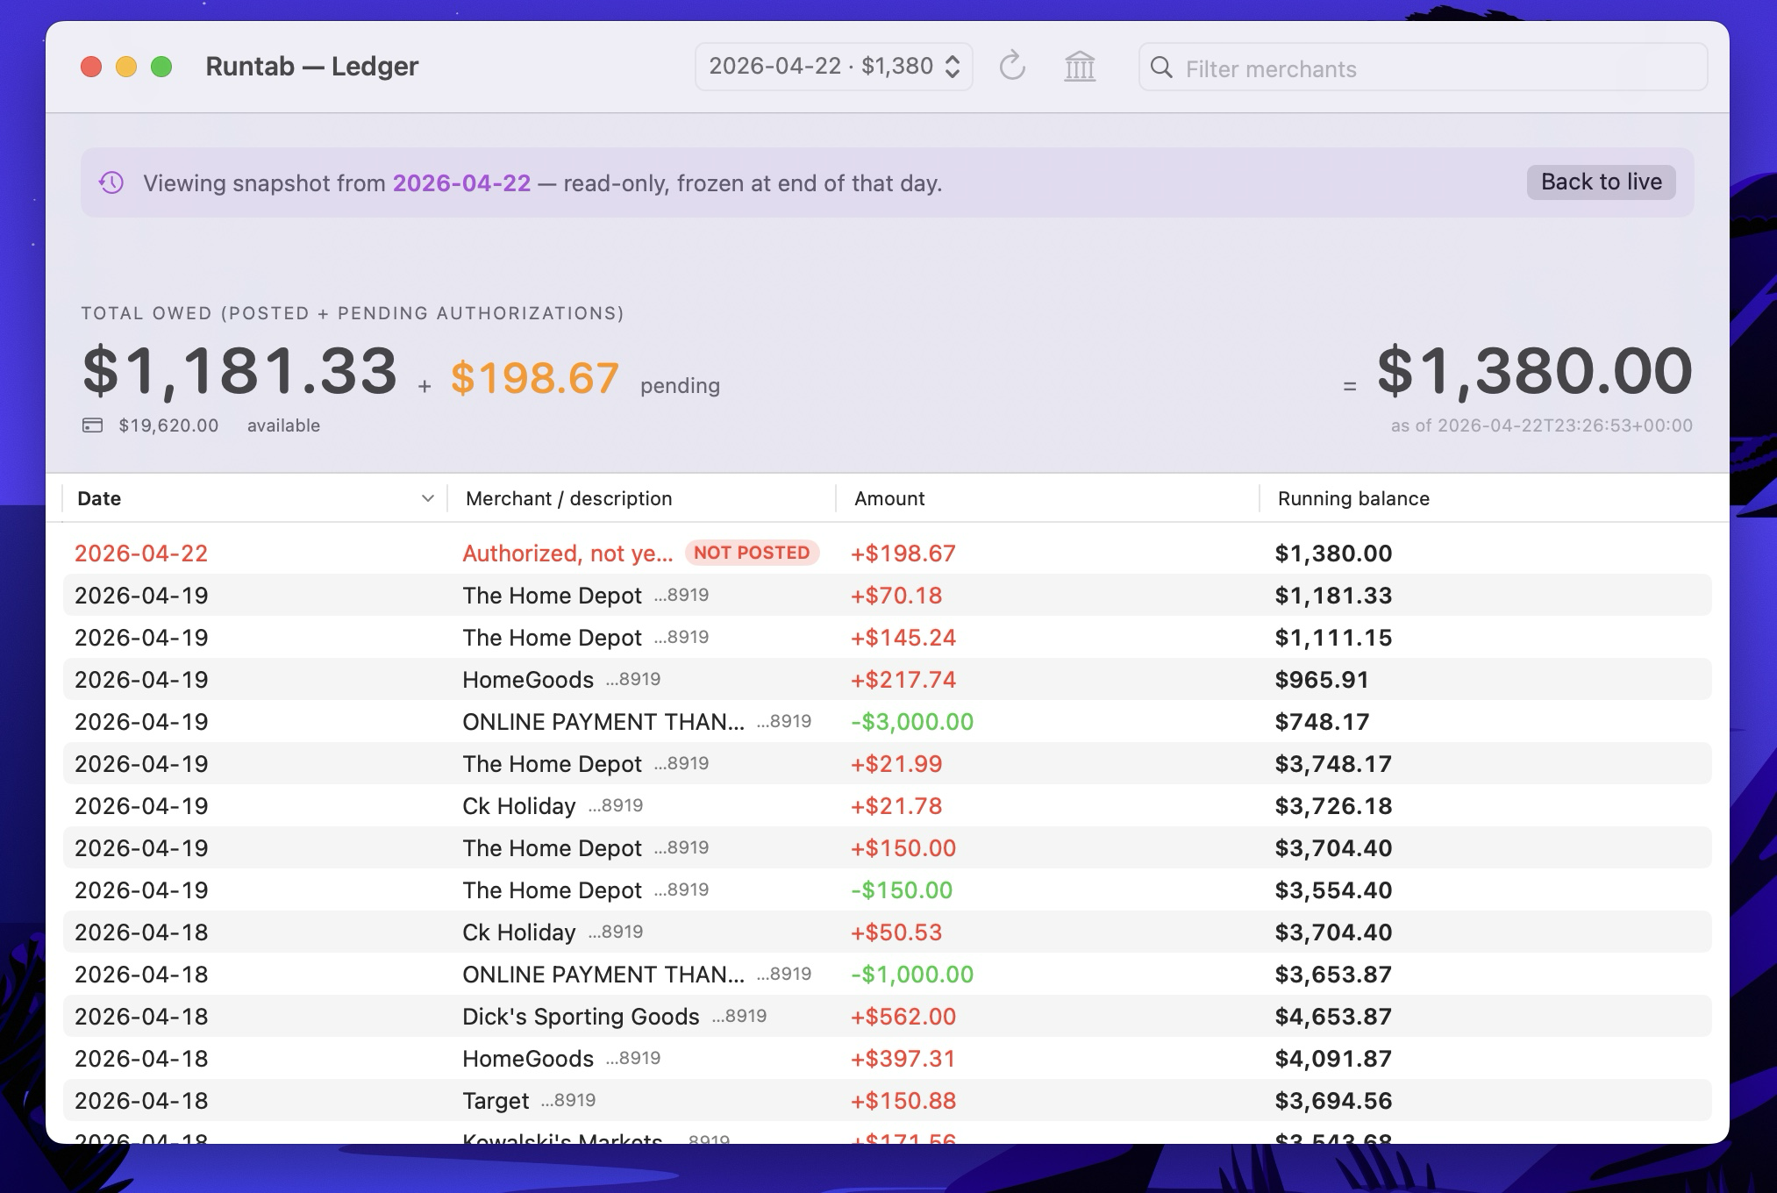Select the Dick's Sporting Goods row
1777x1193 pixels.
click(888, 1017)
